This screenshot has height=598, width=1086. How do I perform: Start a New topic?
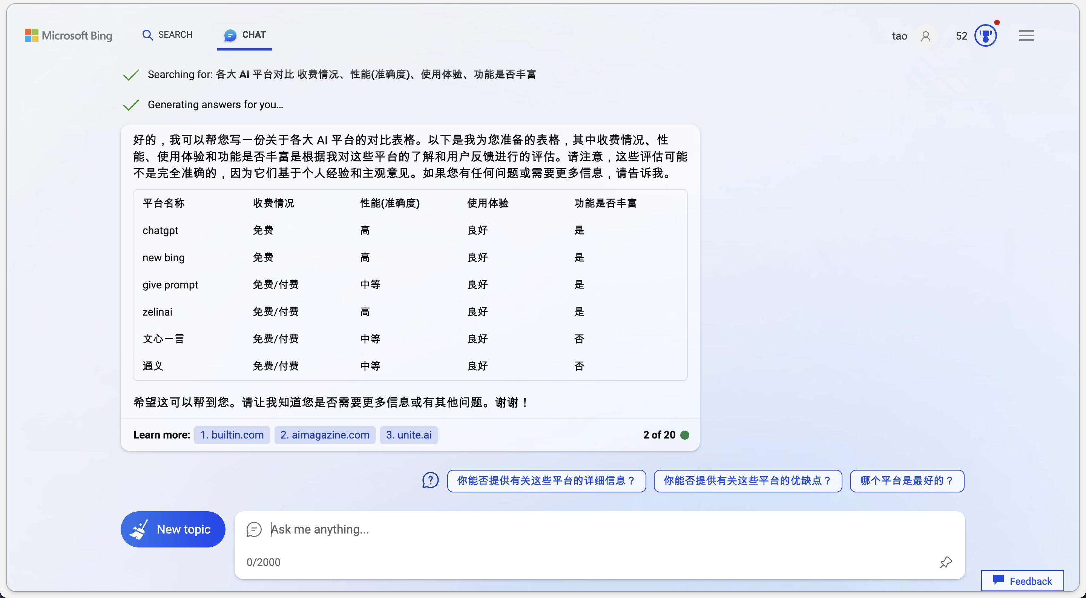pos(173,529)
